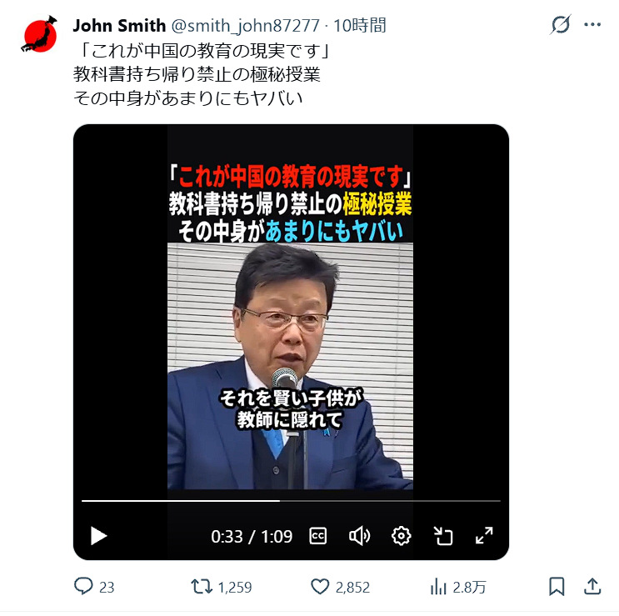Open the three-dot more options menu
This screenshot has height=616, width=619.
[x=592, y=25]
